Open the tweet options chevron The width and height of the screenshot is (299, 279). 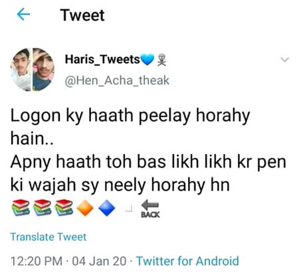285,60
